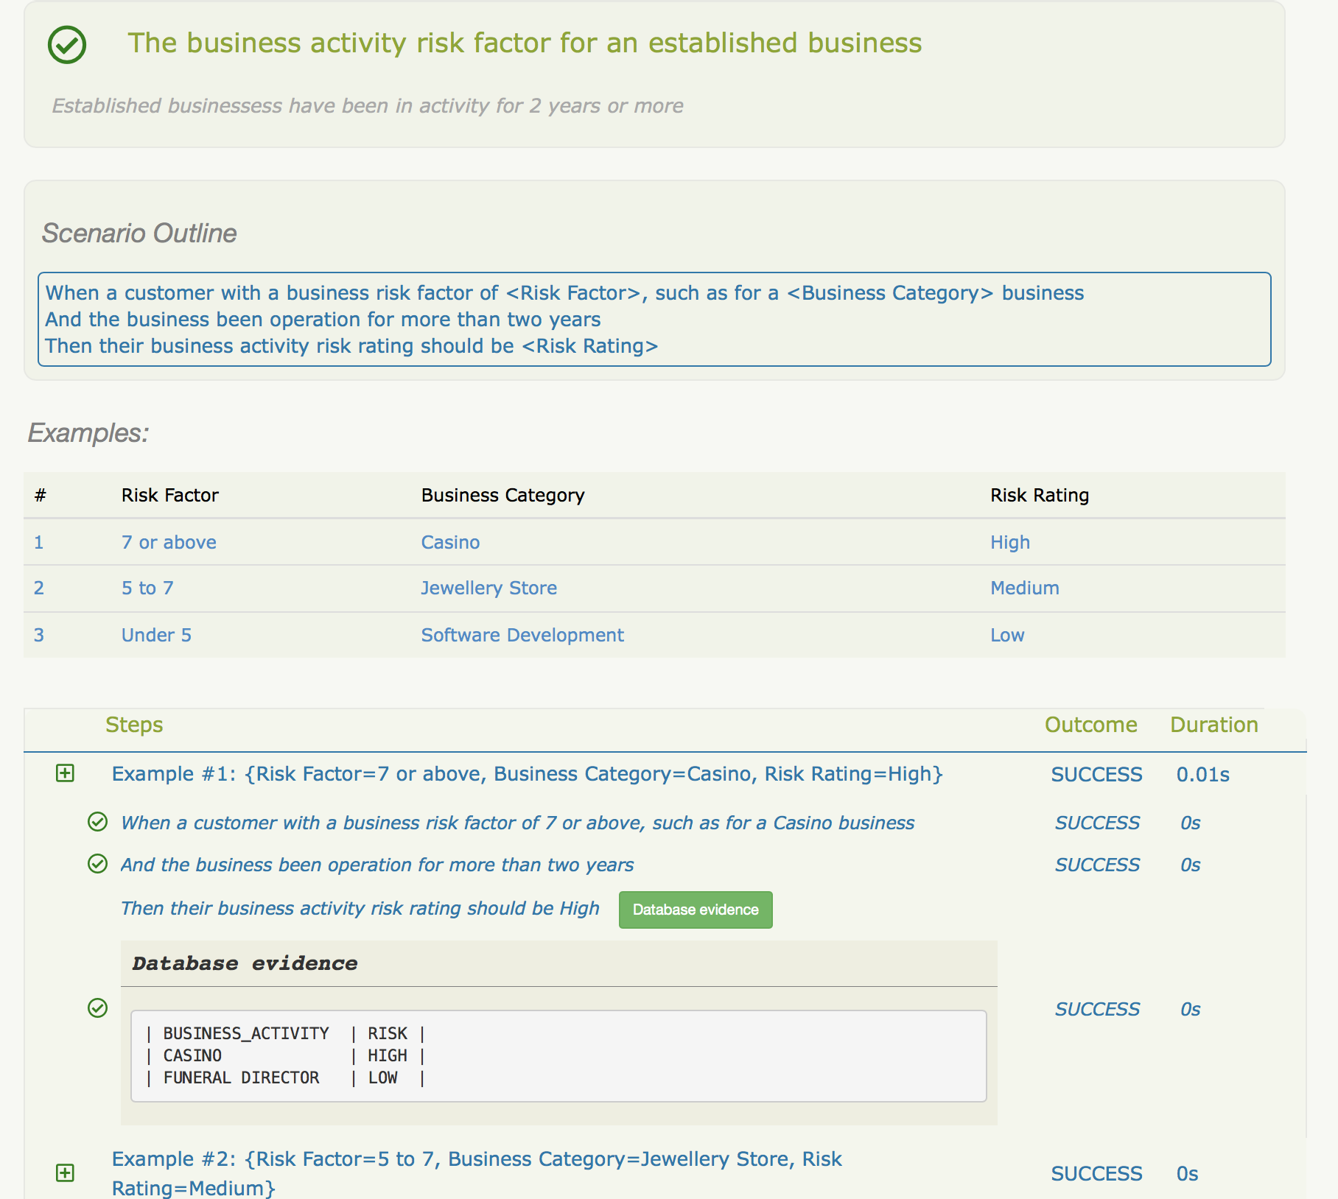Viewport: 1338px width, 1199px height.
Task: Click the Medium risk rating value
Action: point(1024,588)
